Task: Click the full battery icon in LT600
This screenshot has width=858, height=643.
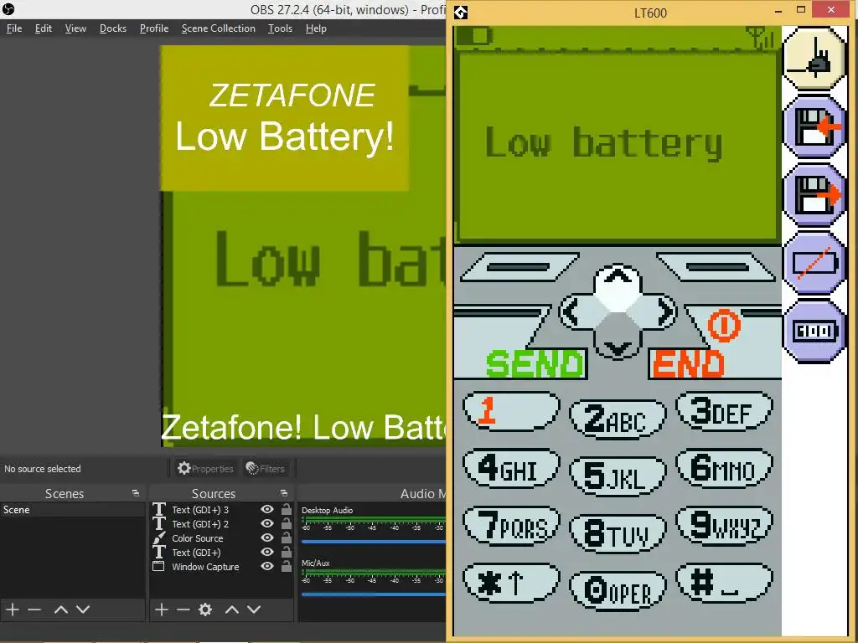Action: [x=814, y=332]
